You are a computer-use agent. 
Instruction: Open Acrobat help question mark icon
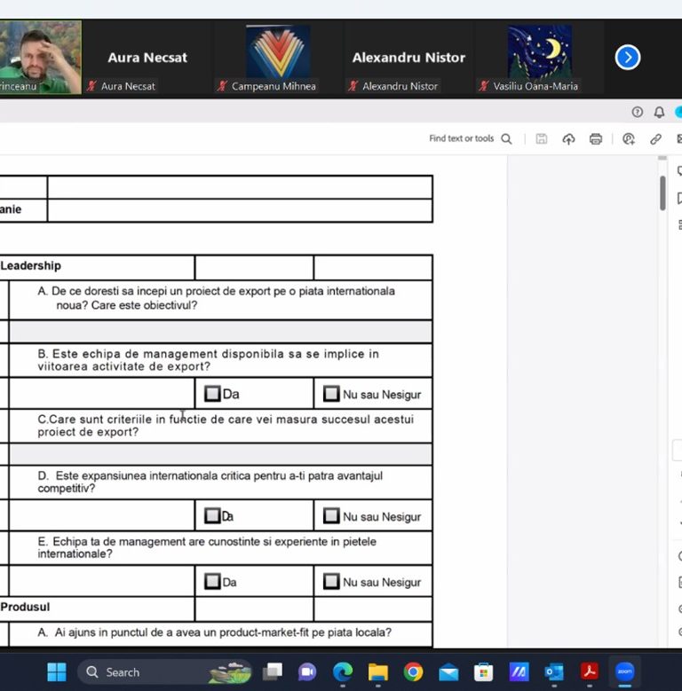[637, 112]
